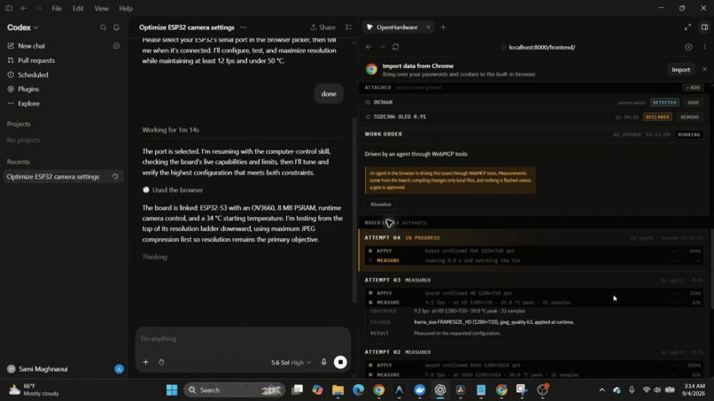Remove the SSD1306 OLED 0.91 device
The image size is (714, 401).
click(x=690, y=117)
